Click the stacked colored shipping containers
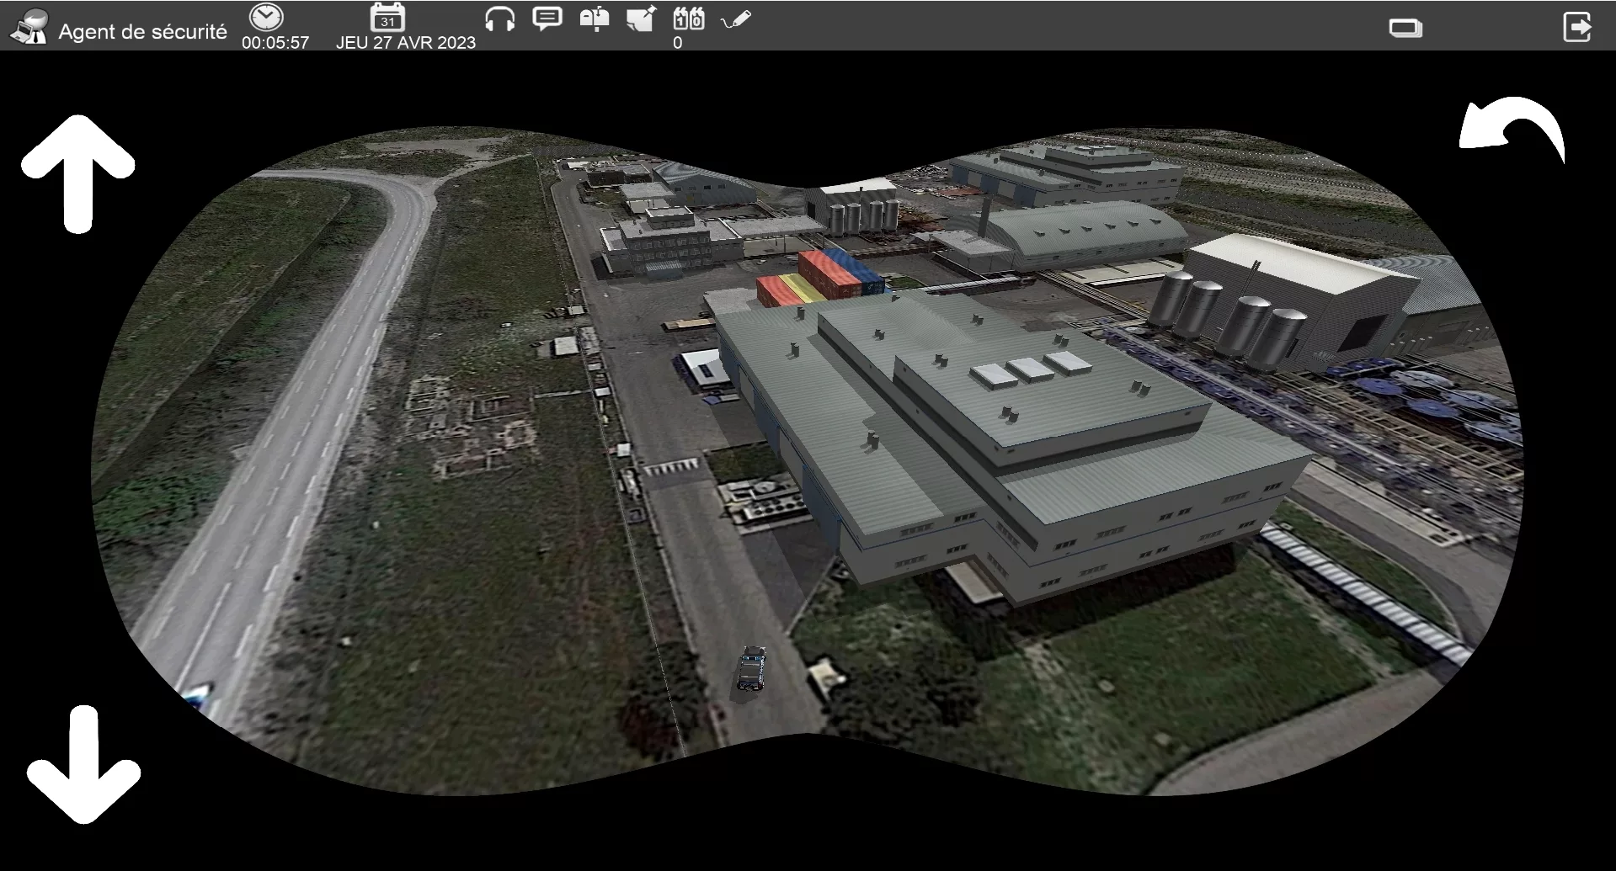Viewport: 1616px width, 871px height. [821, 278]
